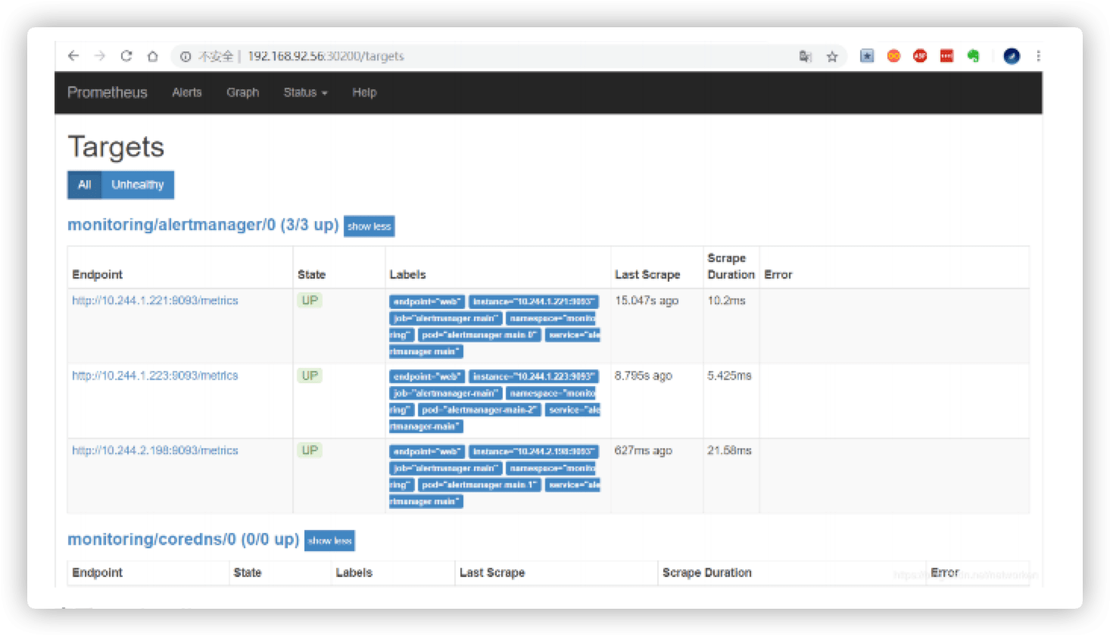Open the red square extension icon
The width and height of the screenshot is (1110, 636).
tap(946, 56)
